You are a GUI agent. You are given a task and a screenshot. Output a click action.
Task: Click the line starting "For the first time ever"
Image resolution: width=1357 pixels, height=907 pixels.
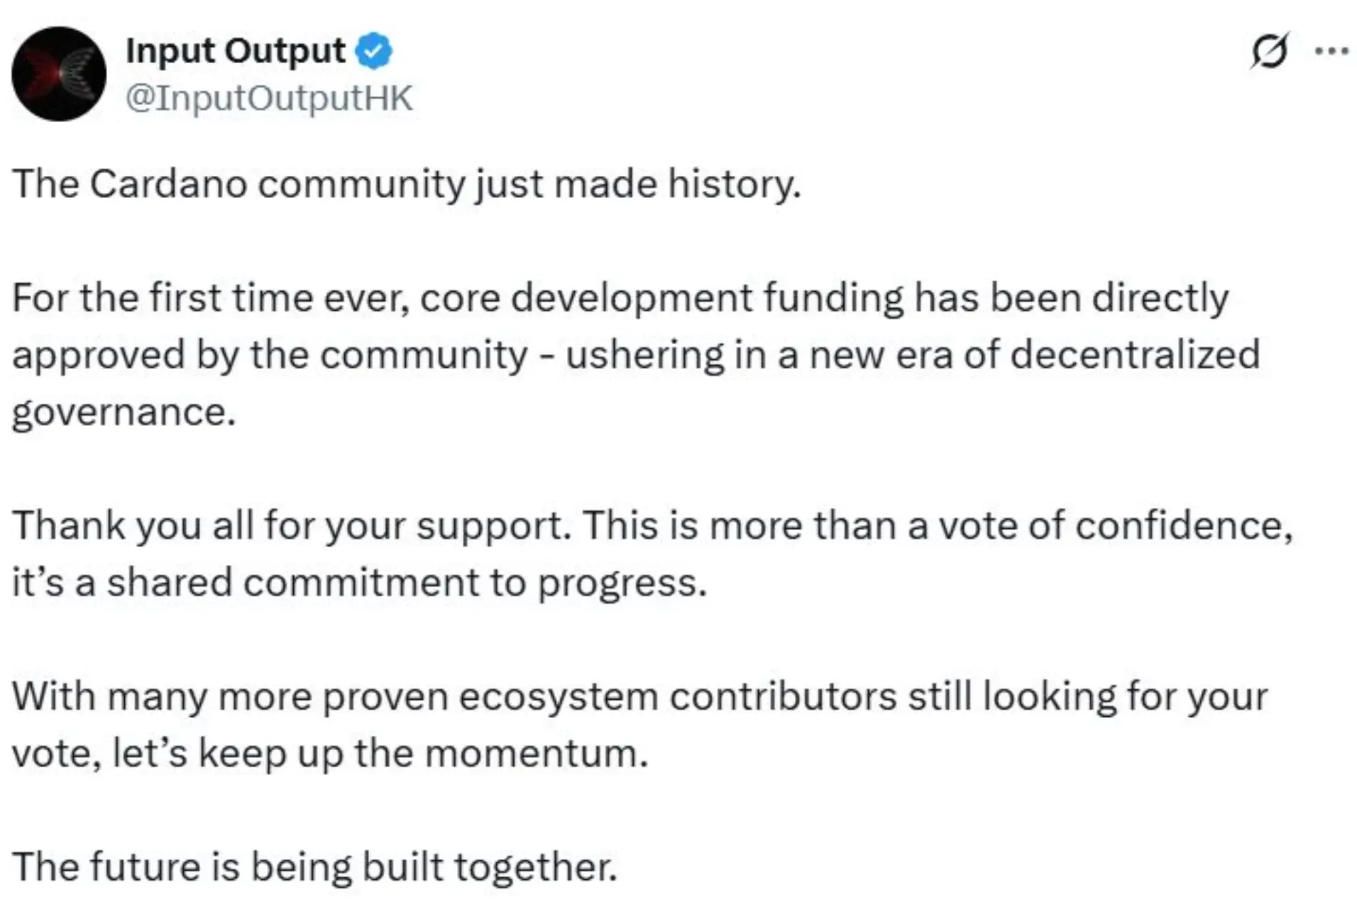(x=620, y=297)
